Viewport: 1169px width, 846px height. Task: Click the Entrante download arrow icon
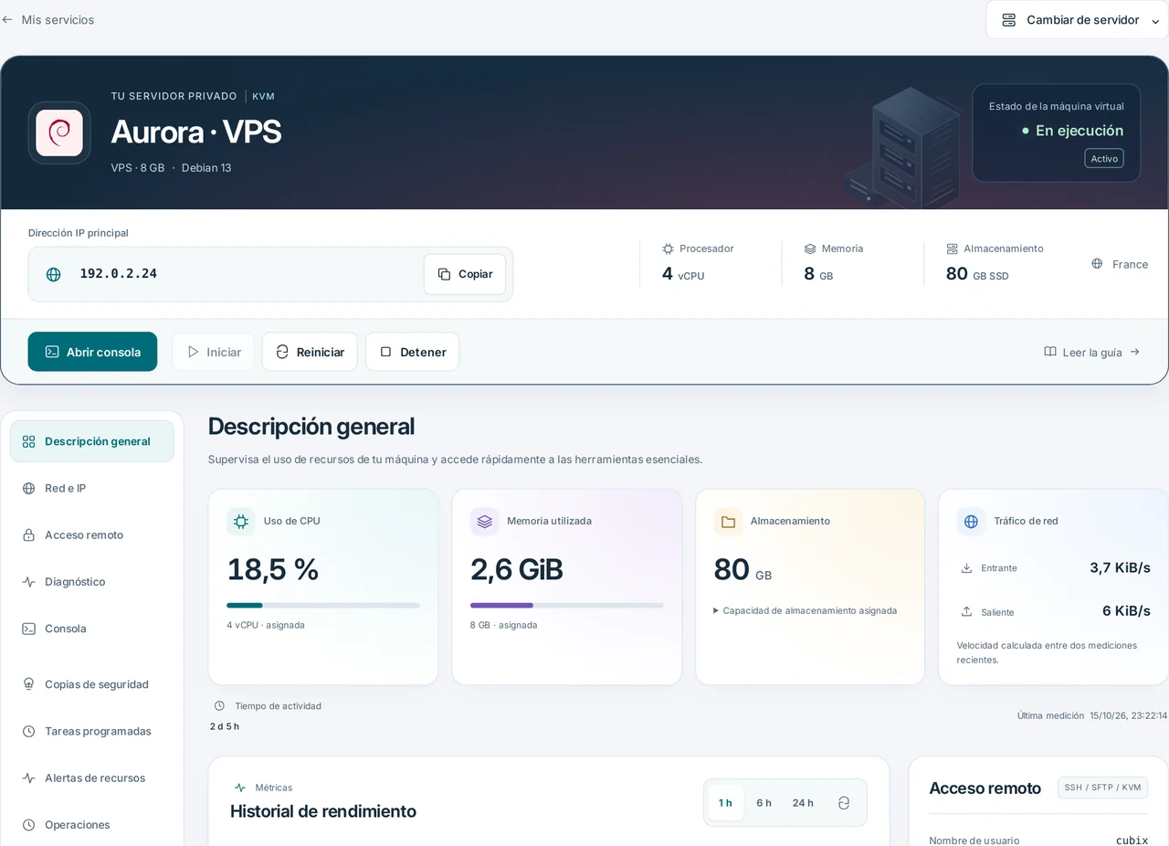tap(966, 568)
